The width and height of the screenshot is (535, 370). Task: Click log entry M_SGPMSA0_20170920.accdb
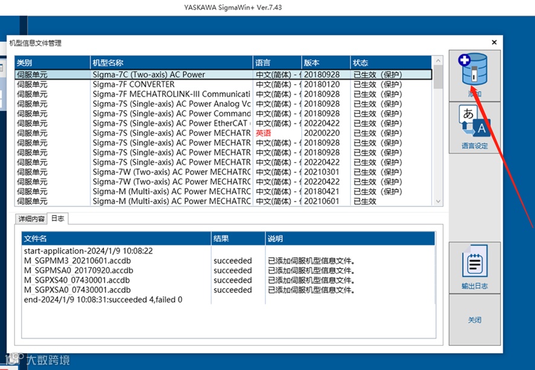pyautogui.click(x=79, y=270)
